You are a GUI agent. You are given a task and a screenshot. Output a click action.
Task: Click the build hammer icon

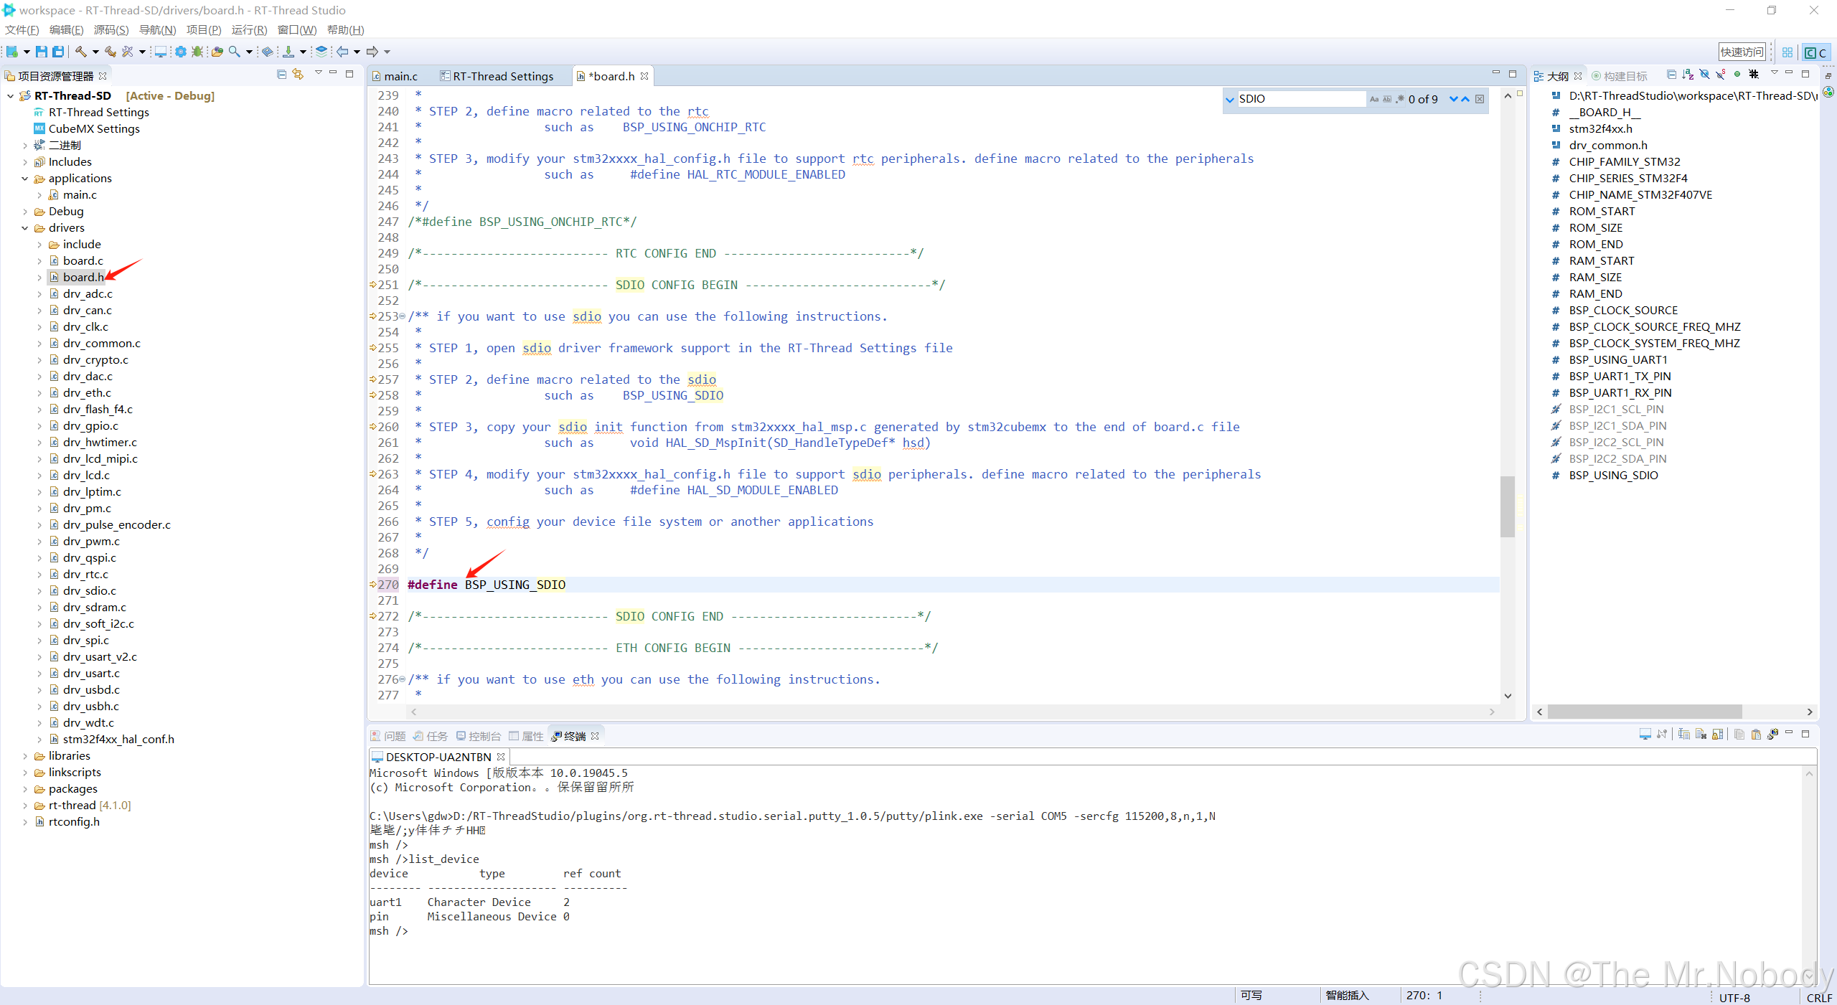tap(80, 52)
